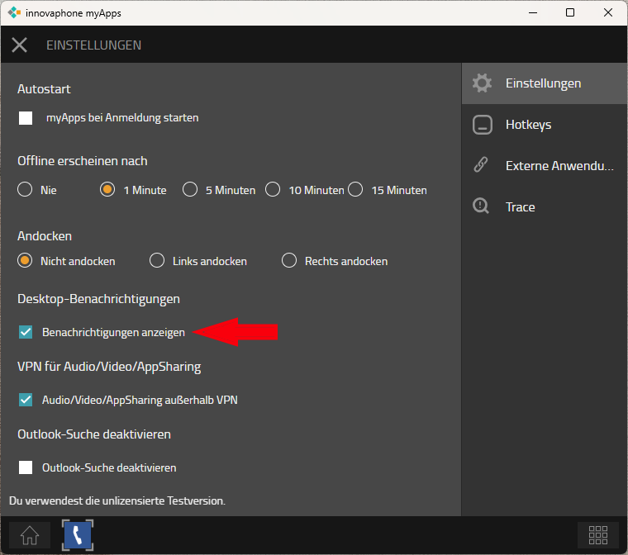This screenshot has width=628, height=555.
Task: Click the home icon in bottom bar
Action: click(x=29, y=534)
